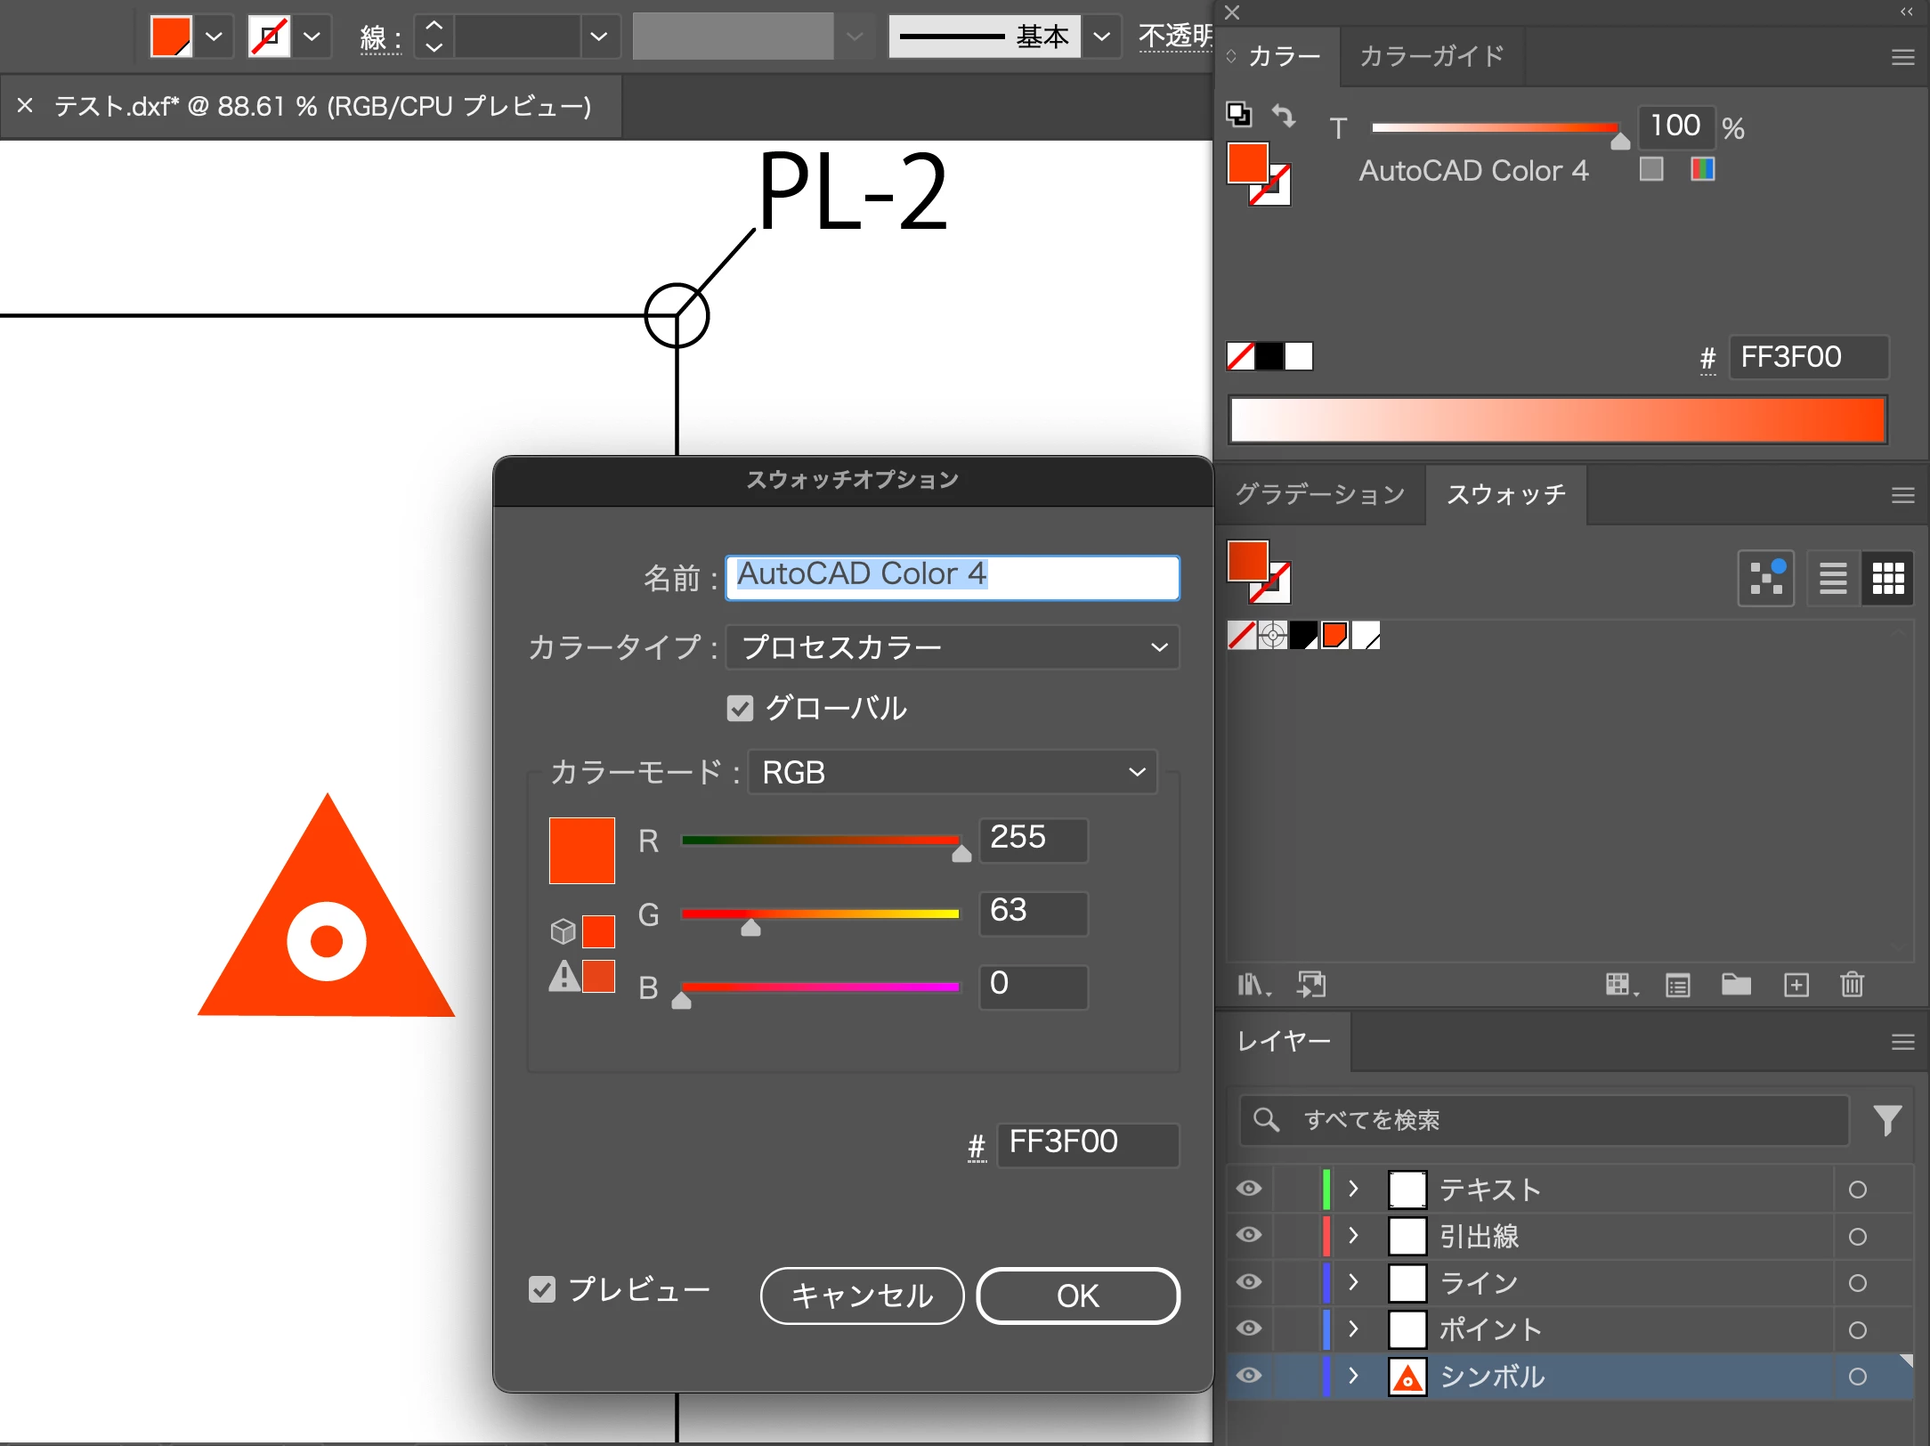Uncheck the グローバル checkbox
The width and height of the screenshot is (1930, 1446).
pos(740,709)
